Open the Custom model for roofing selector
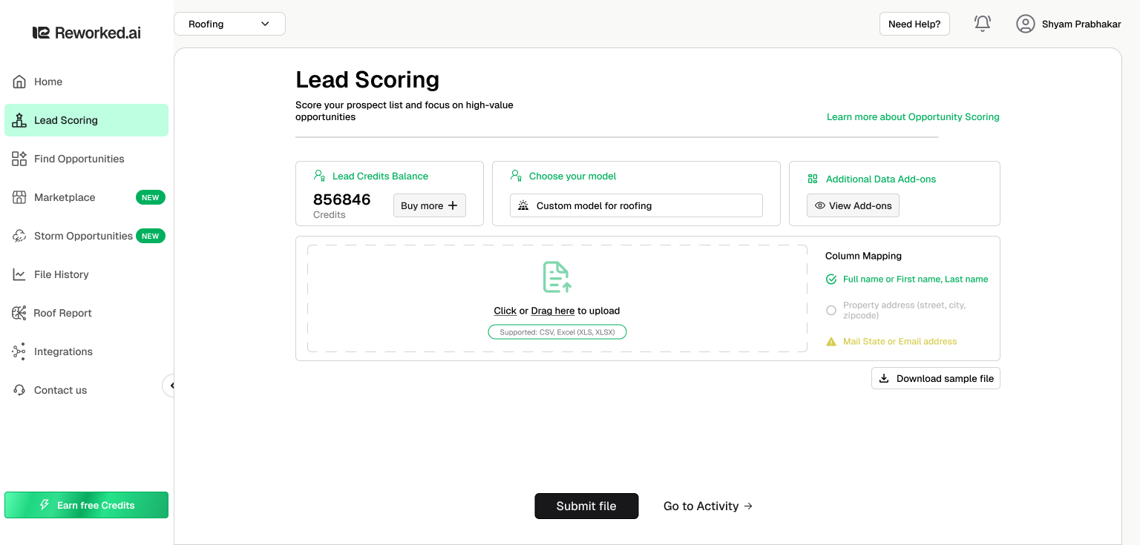 [x=635, y=205]
